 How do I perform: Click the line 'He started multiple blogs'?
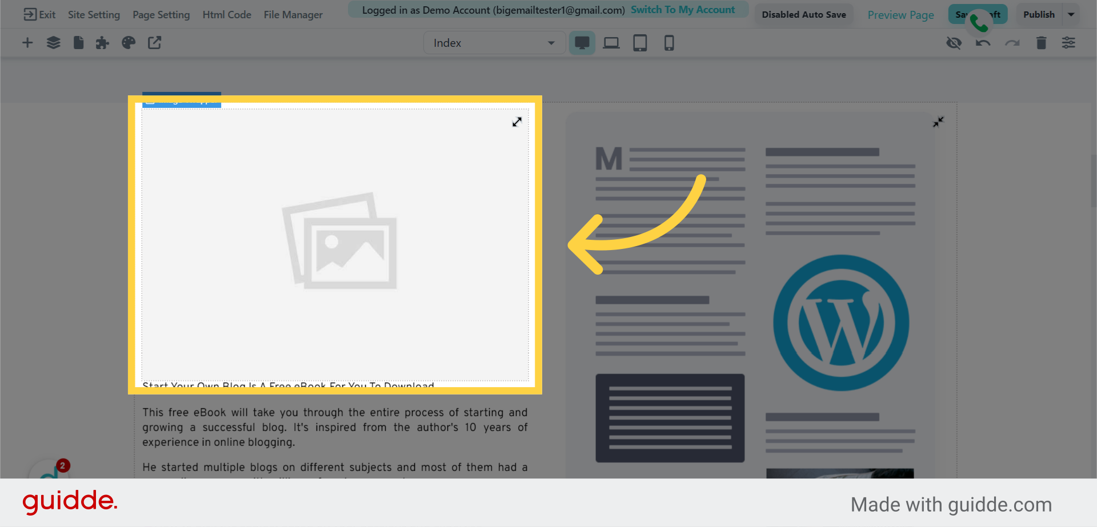(x=335, y=467)
